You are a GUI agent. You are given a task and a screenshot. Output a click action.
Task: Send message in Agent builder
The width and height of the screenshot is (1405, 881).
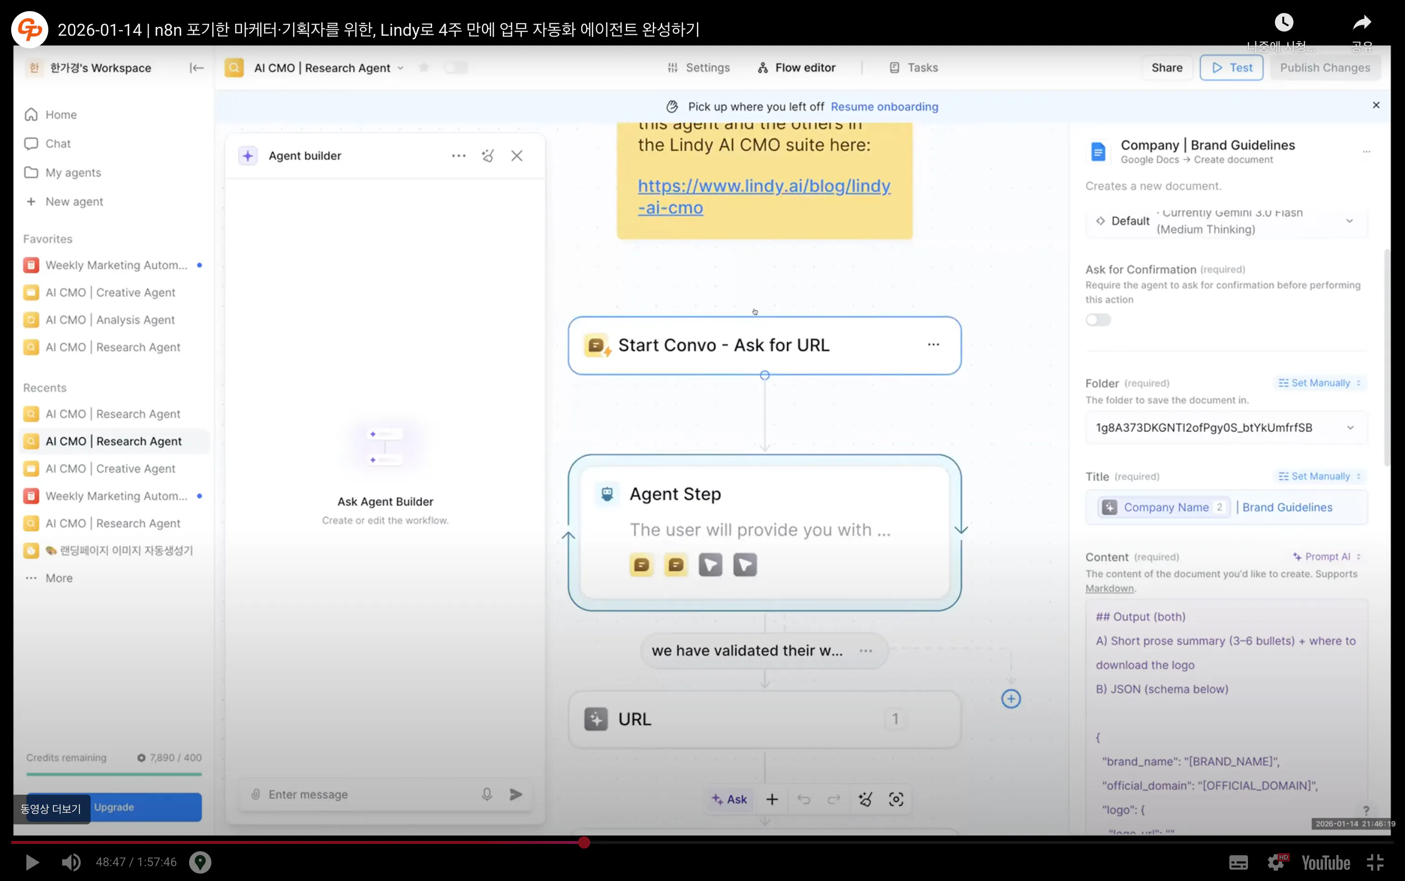516,794
